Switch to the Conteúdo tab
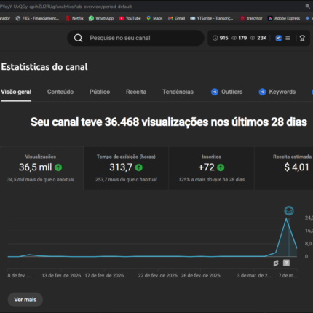Viewport: 313px width, 313px height. pyautogui.click(x=60, y=92)
